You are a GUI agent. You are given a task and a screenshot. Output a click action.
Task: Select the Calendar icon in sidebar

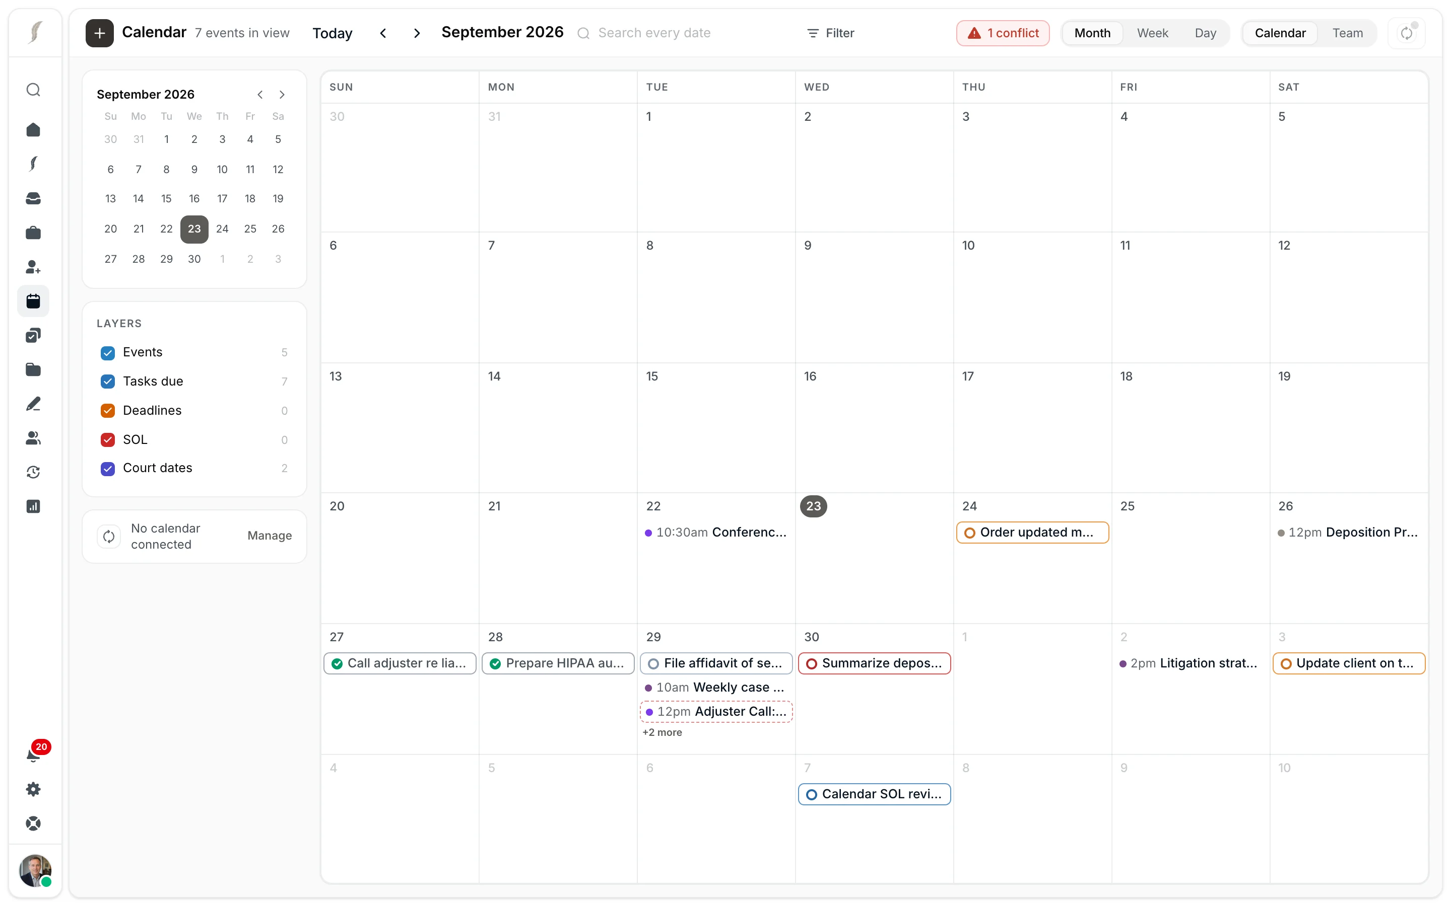[34, 301]
